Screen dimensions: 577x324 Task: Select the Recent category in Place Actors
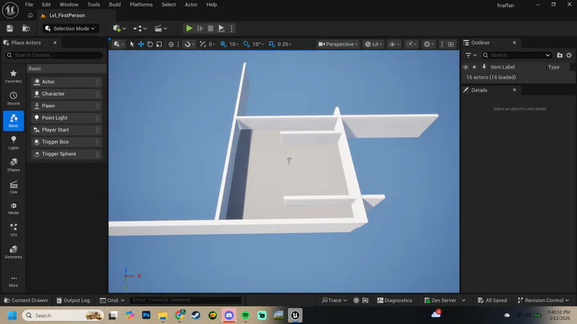coord(13,99)
